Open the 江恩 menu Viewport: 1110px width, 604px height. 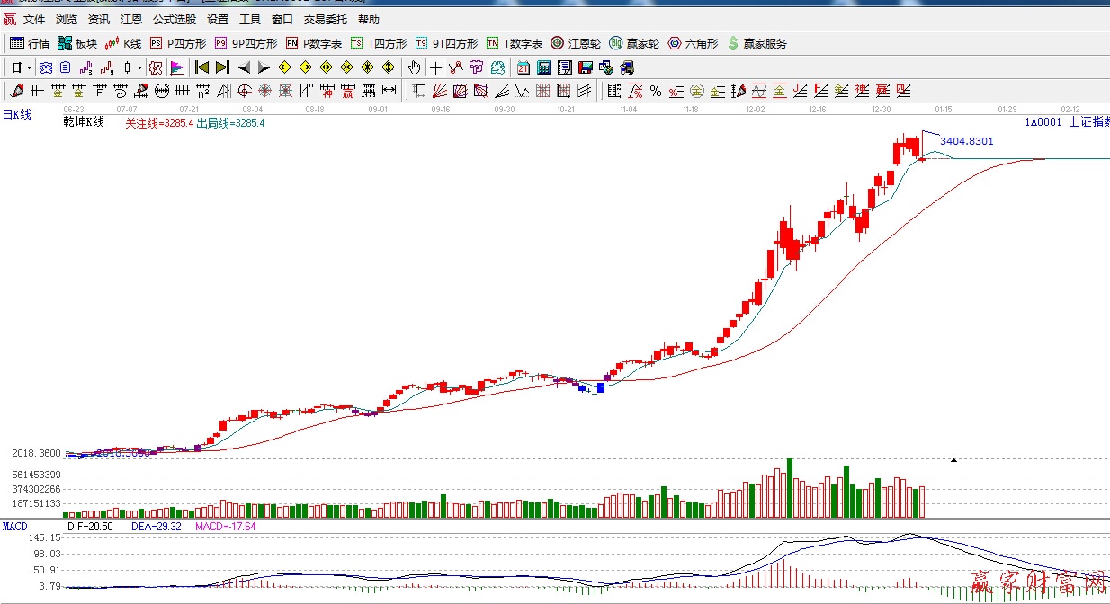click(x=131, y=19)
